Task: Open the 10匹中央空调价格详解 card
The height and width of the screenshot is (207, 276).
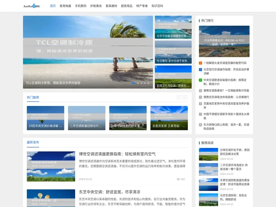Action: pos(45,118)
